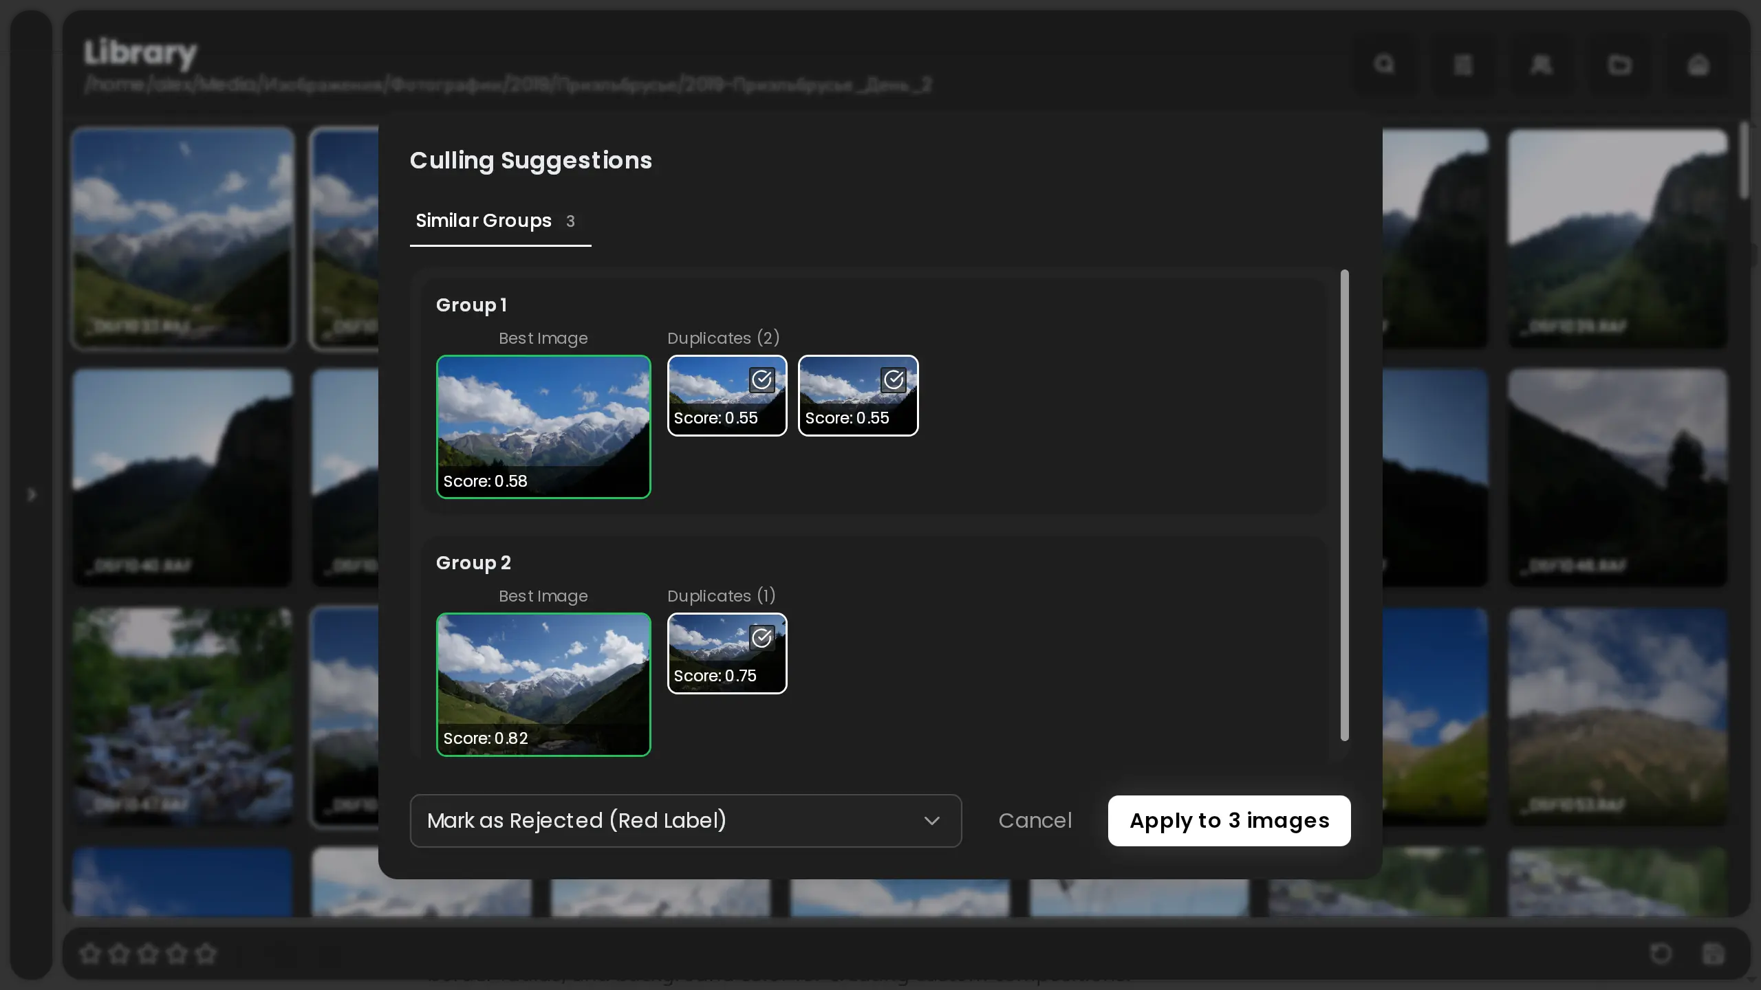
Task: Uncheck the Group 2 duplicate checkbox
Action: click(761, 637)
